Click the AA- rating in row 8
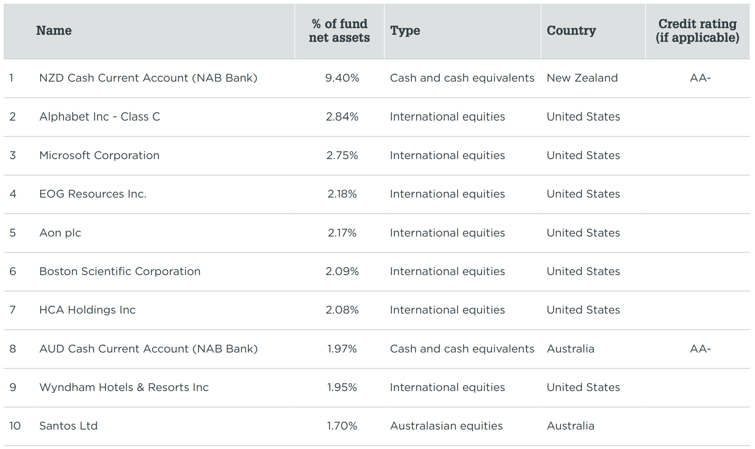The width and height of the screenshot is (755, 449). click(700, 349)
